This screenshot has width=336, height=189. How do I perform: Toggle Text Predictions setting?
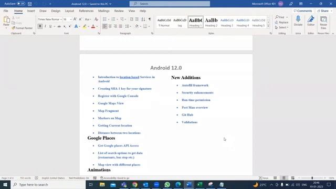pos(79,178)
